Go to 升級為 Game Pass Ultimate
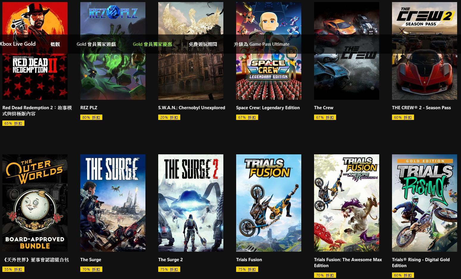 (x=261, y=44)
